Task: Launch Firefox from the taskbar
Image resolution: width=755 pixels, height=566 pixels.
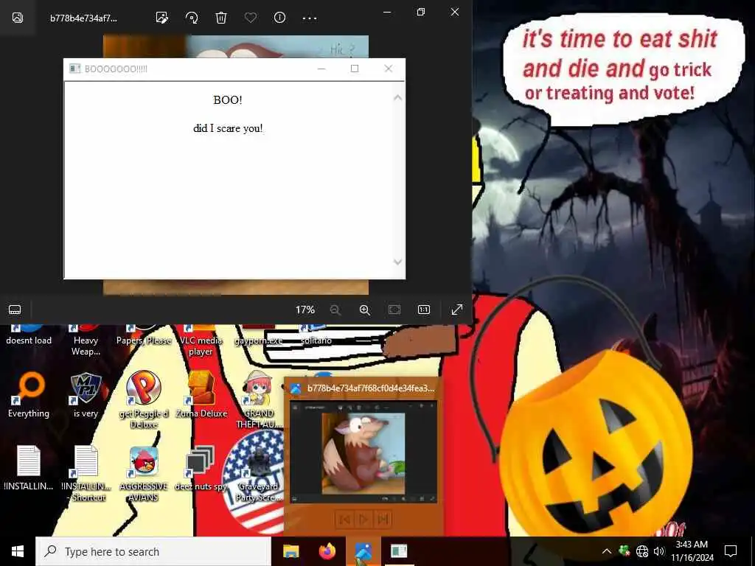Action: [x=327, y=551]
